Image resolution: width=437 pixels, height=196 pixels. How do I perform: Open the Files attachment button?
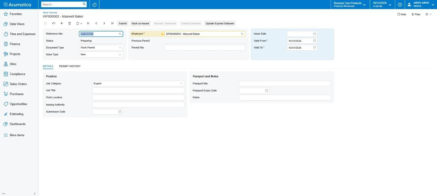pos(416,14)
